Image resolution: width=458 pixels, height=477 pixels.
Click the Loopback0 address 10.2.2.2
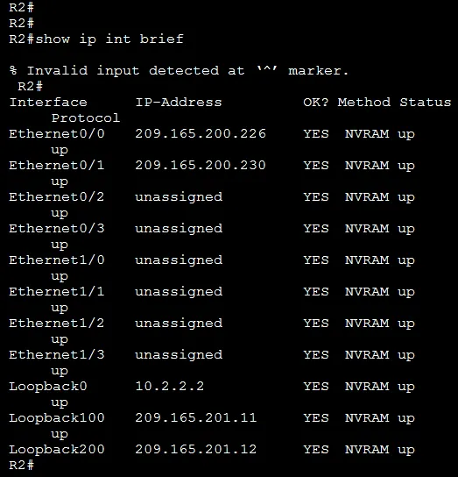pyautogui.click(x=170, y=387)
